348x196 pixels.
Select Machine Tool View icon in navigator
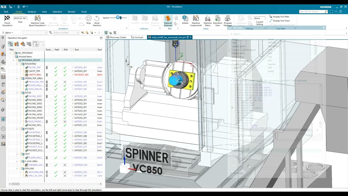[17, 44]
